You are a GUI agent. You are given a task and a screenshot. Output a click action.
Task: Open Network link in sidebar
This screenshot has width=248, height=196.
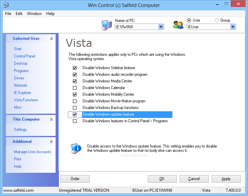(x=21, y=85)
